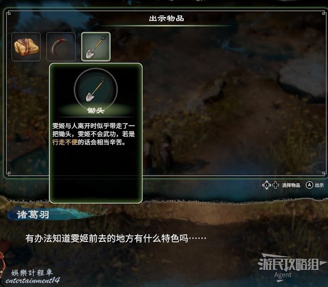Select the curved claw item slot

coord(61,47)
